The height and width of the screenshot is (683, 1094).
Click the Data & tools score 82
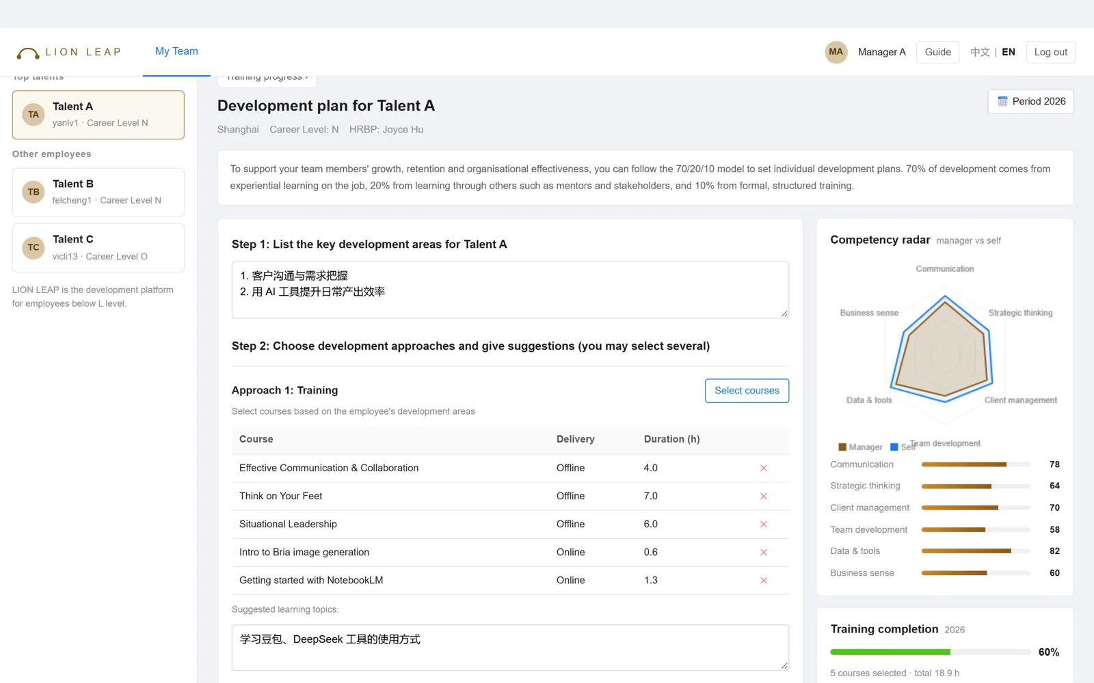click(x=1054, y=551)
